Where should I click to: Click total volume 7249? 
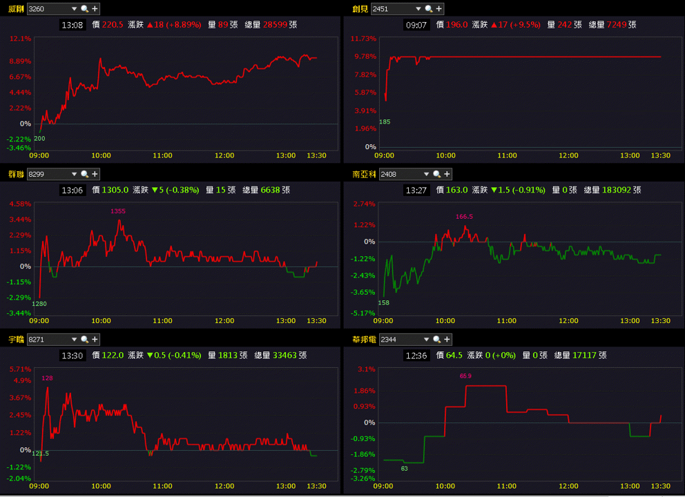[617, 25]
